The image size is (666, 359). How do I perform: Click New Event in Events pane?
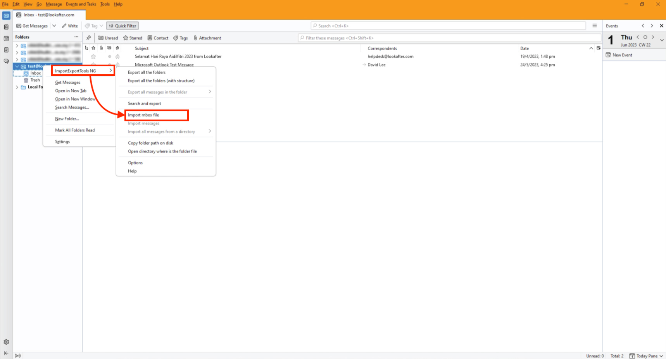tap(622, 55)
